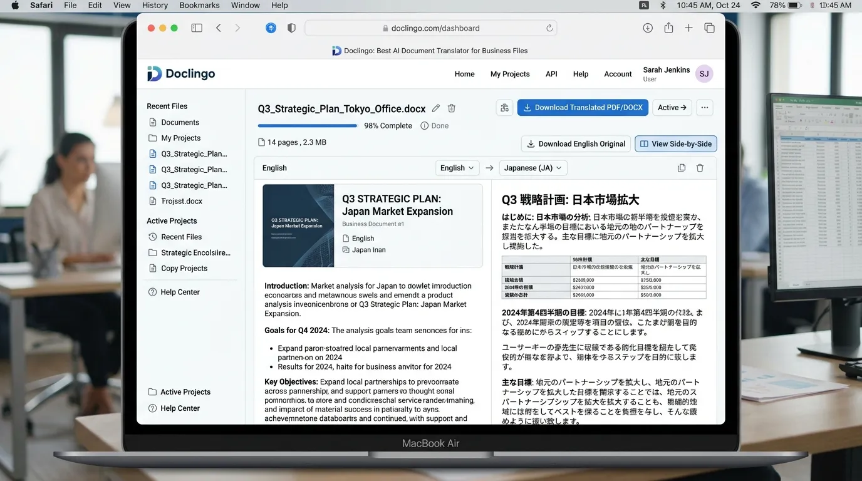Viewport: 862px width, 481px height.
Task: Open Frojsst.docx in sidebar
Action: click(x=175, y=202)
